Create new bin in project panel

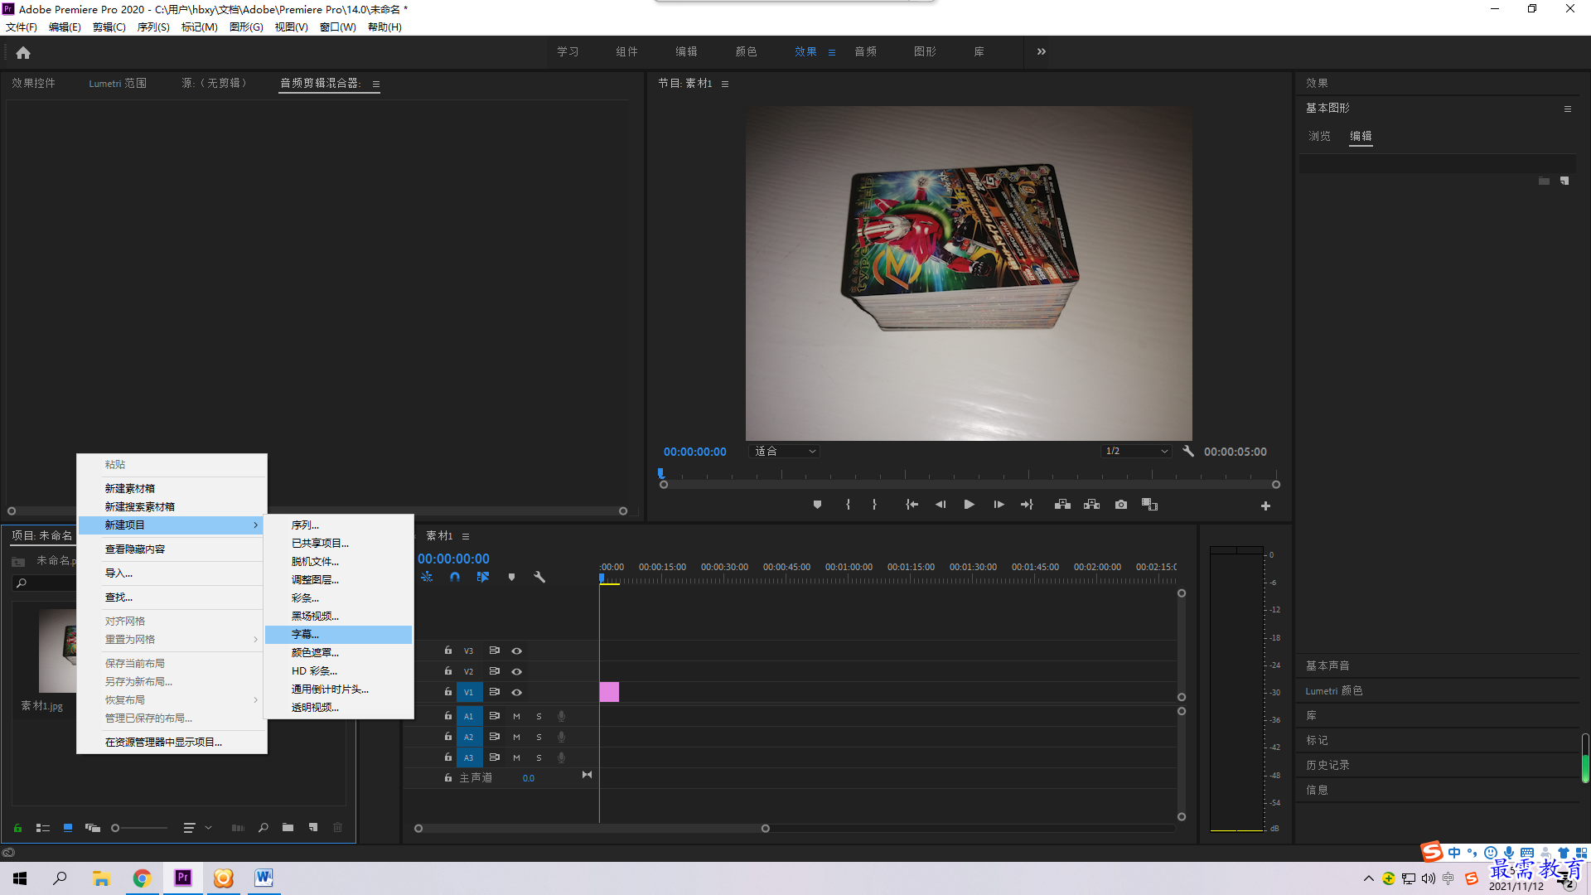(288, 828)
